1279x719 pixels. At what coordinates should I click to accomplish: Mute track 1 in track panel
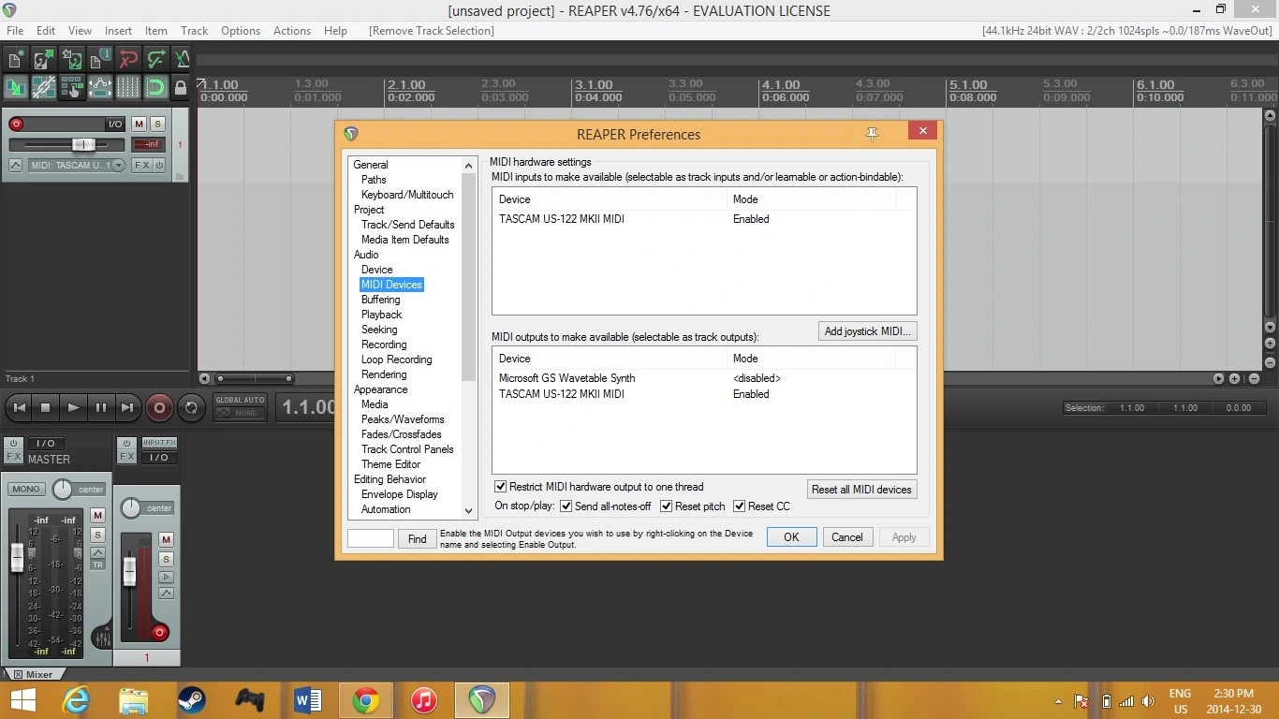[139, 124]
